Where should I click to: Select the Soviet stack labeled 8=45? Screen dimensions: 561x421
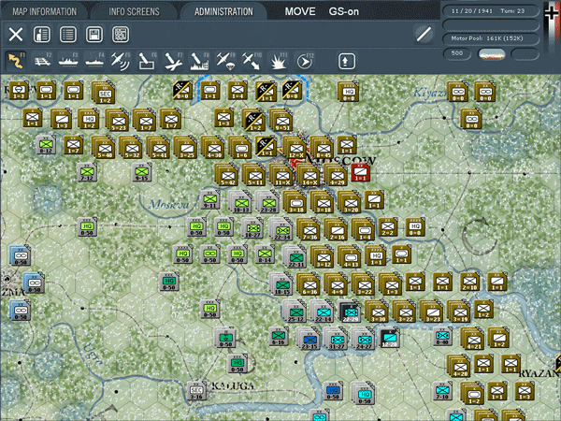pos(324,147)
